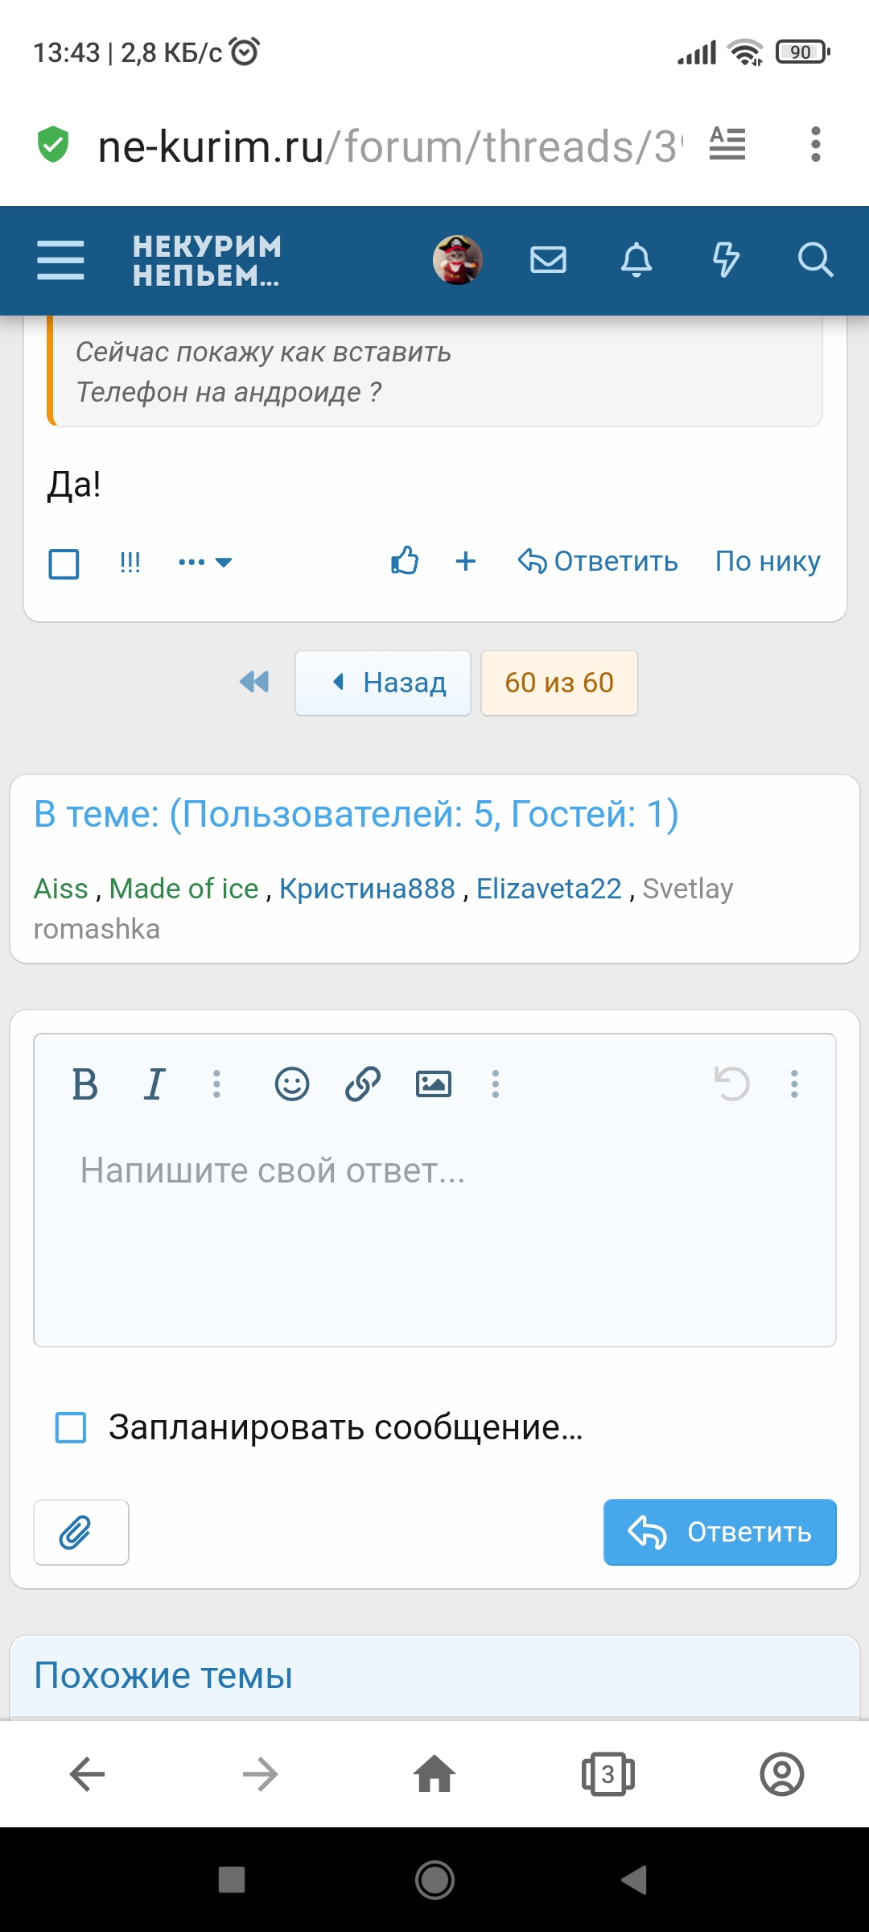
Task: Open the hamburger navigation menu
Action: [x=60, y=260]
